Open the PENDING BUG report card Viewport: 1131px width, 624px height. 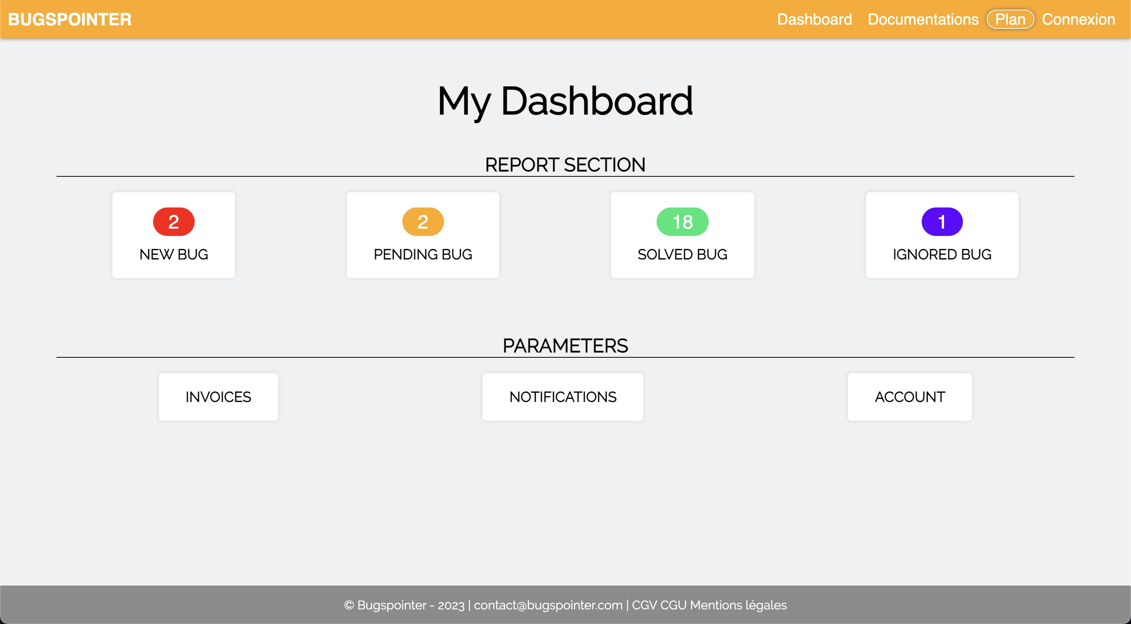click(423, 235)
